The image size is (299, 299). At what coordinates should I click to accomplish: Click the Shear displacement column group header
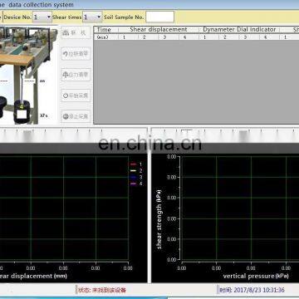pos(159,30)
